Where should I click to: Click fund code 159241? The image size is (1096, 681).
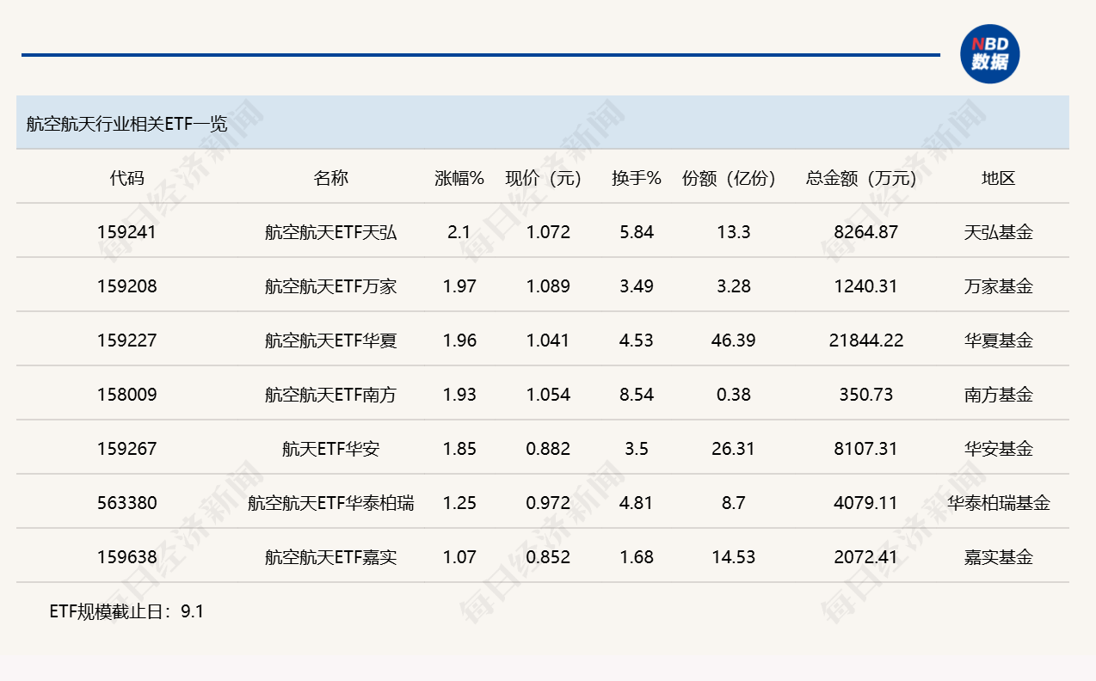coord(127,232)
